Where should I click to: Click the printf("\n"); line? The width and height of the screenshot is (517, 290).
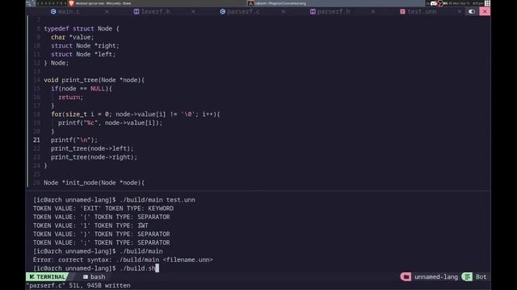74,140
